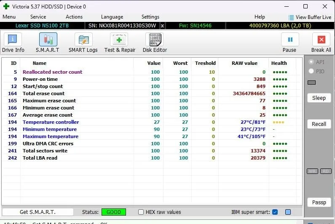Click the Passp button
The image size is (335, 224).
pyautogui.click(x=319, y=202)
